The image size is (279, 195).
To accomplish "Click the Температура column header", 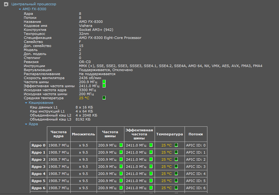I will click(x=169, y=134).
